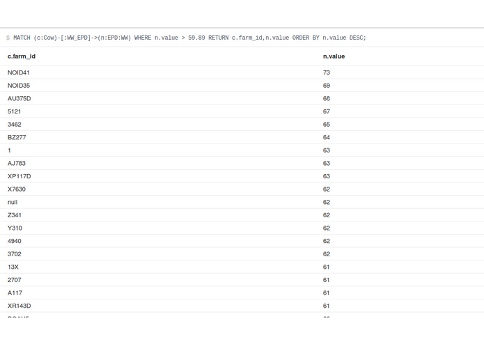The width and height of the screenshot is (484, 344).
Task: Click the value 62 in Y310 row
Action: [327, 228]
